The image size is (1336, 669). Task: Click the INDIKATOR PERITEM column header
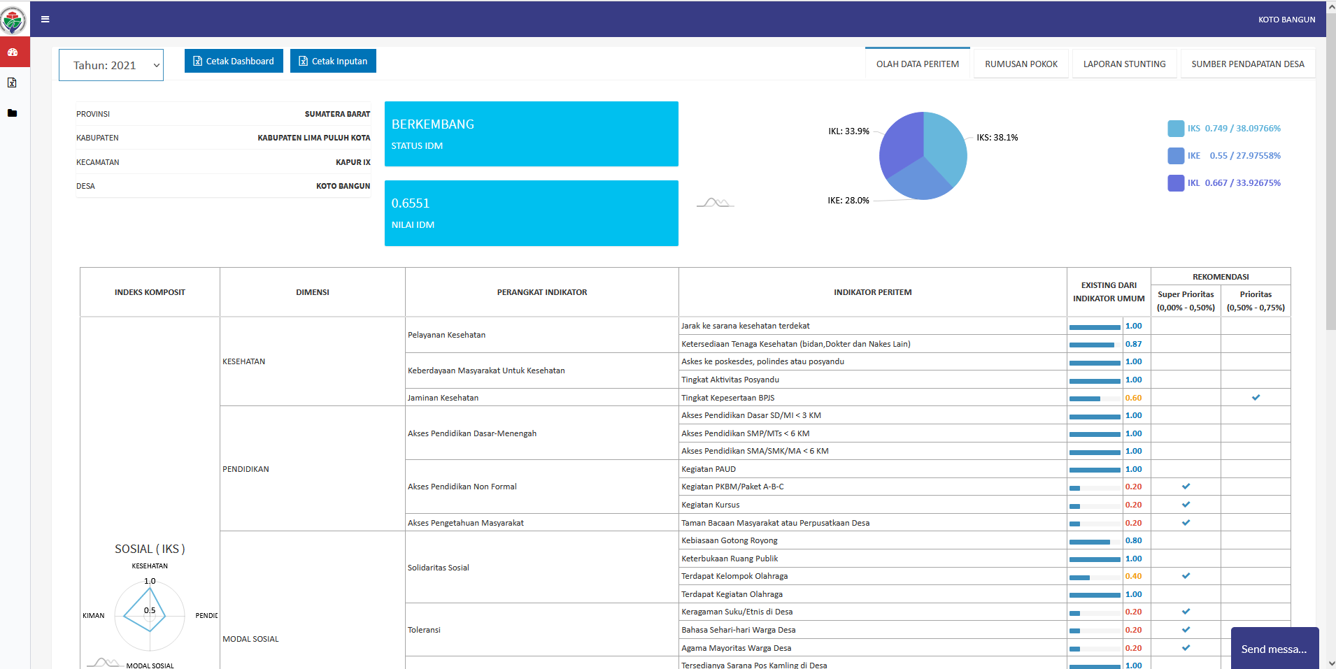(872, 292)
